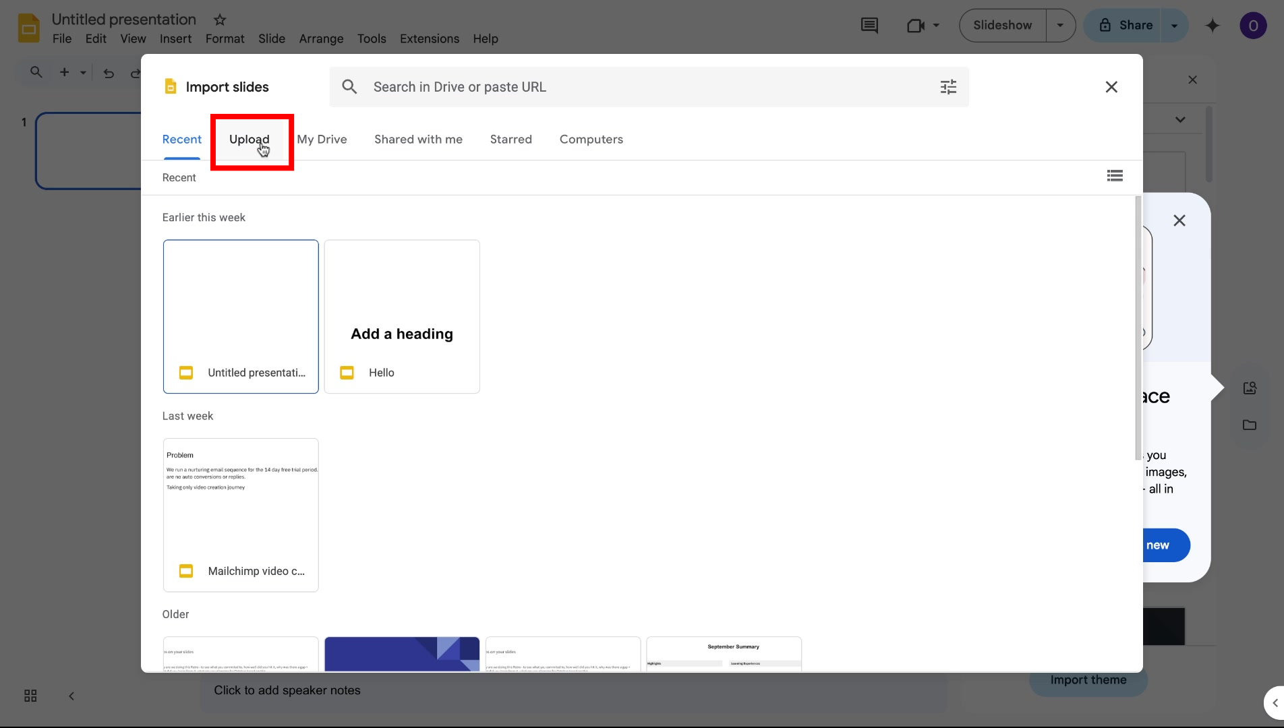The width and height of the screenshot is (1284, 728).
Task: Select the Hello presentation thumbnail
Action: [x=402, y=317]
